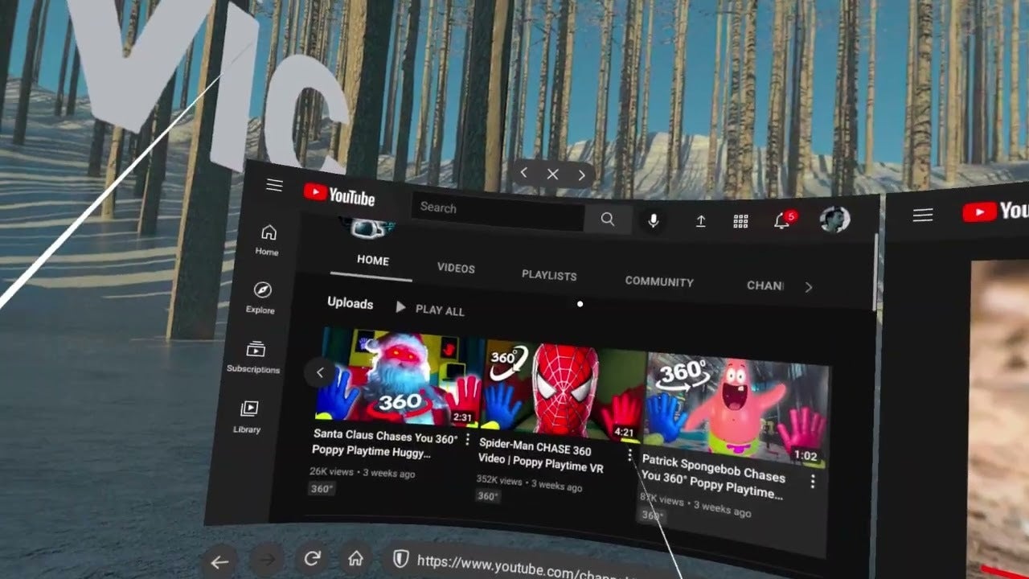Click the YouTube logo in front window
The width and height of the screenshot is (1029, 579).
pyautogui.click(x=339, y=195)
